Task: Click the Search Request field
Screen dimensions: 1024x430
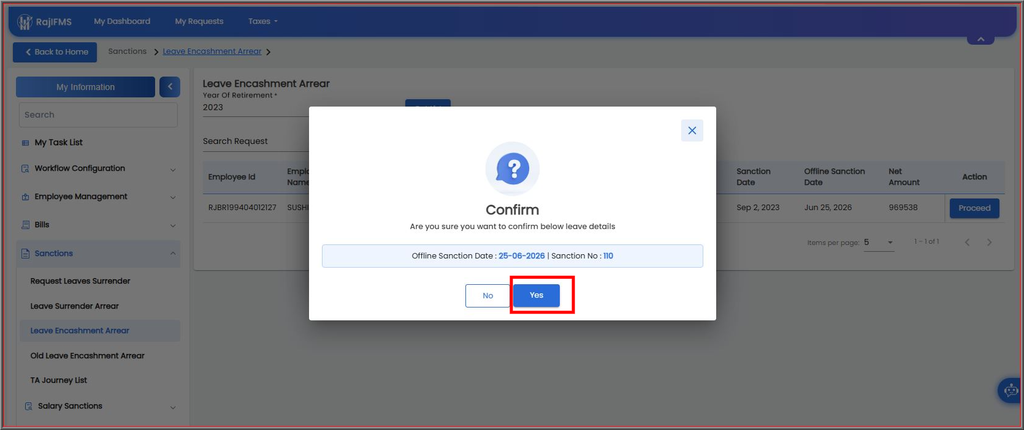Action: 256,141
